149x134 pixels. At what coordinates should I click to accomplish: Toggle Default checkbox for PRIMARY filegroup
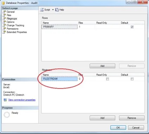tap(132, 27)
